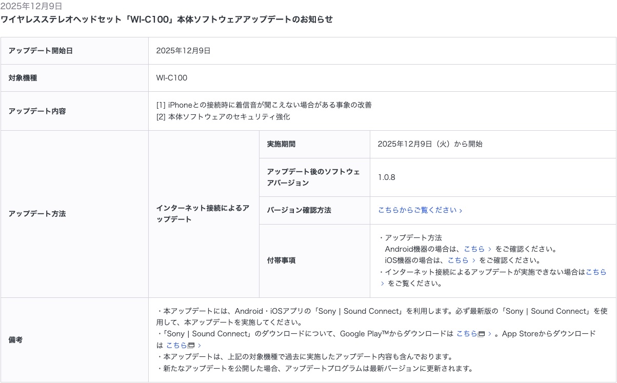The width and height of the screenshot is (617, 383).
Task: Click the WI-C100 update announcement page title
Action: (167, 19)
